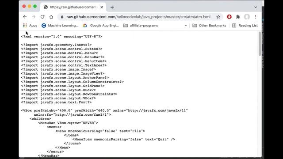
Task: Click the xml version declaration line
Action: click(62, 36)
